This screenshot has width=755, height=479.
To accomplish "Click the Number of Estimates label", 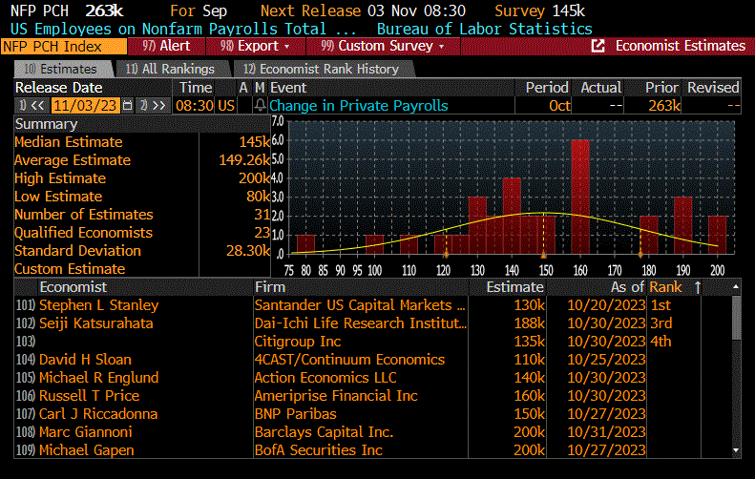I will [84, 215].
